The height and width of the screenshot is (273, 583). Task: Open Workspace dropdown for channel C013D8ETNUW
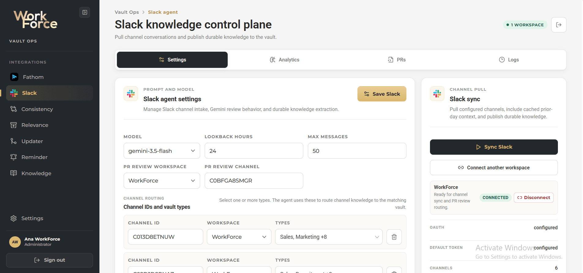point(239,237)
